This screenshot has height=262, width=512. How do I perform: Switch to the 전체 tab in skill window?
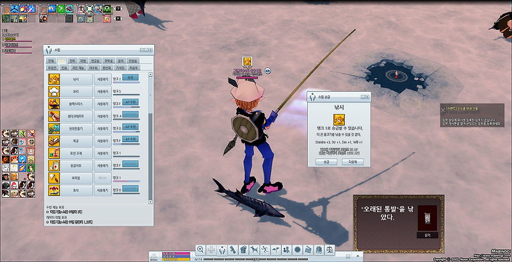click(x=51, y=61)
